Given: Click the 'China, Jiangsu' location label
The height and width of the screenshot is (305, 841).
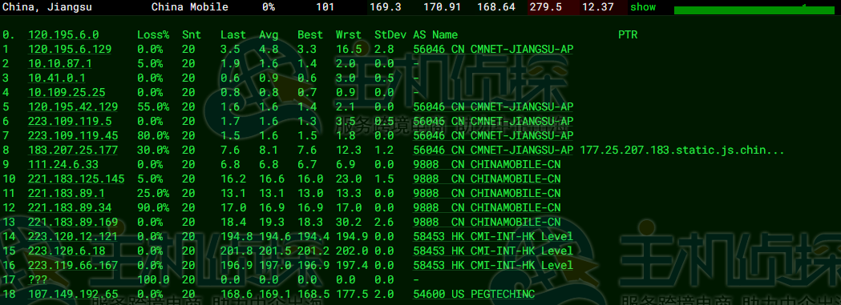Looking at the screenshot, I should [46, 7].
